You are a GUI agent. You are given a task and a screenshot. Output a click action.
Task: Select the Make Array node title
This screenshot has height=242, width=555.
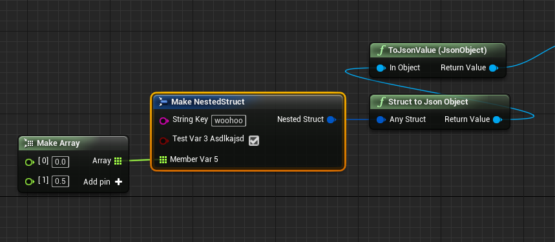point(58,143)
